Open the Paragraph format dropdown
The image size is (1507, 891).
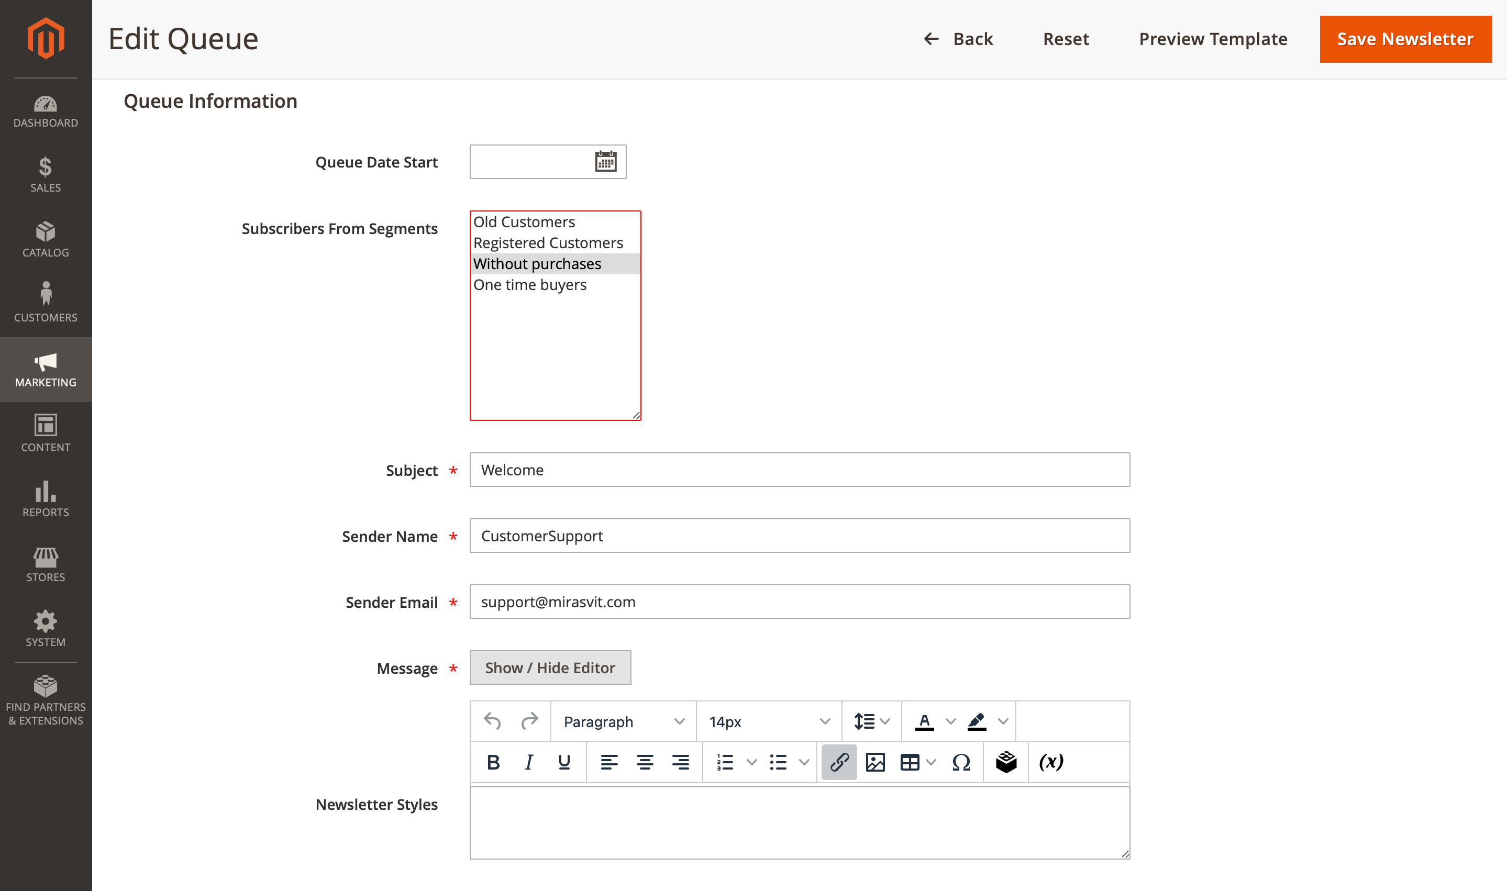point(623,721)
